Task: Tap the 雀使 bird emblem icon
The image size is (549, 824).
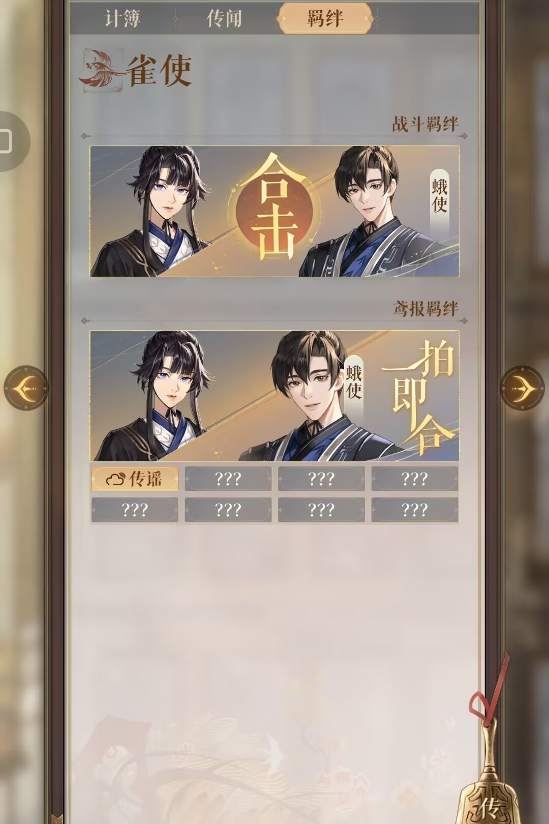Action: click(103, 70)
